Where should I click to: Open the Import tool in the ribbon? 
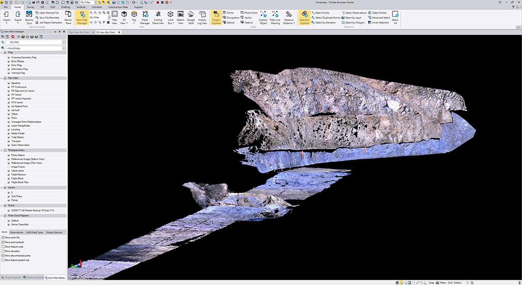point(6,17)
